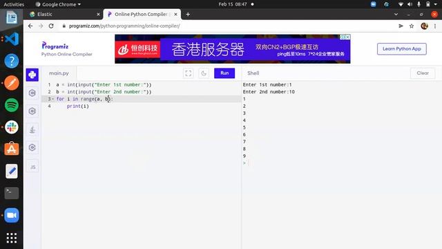Click the Shell panel label
The width and height of the screenshot is (442, 249).
[253, 73]
